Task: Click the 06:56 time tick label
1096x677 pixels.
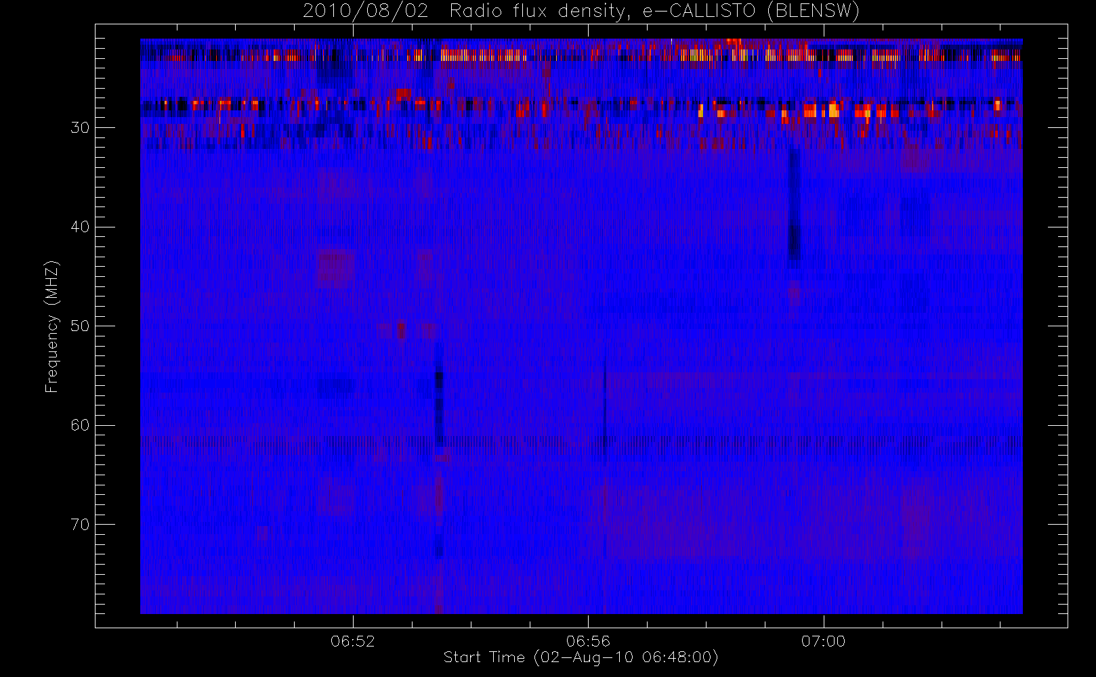Action: tap(588, 641)
